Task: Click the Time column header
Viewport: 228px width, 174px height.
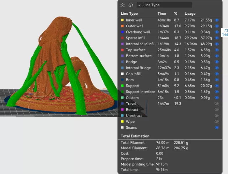Action: 162,13
